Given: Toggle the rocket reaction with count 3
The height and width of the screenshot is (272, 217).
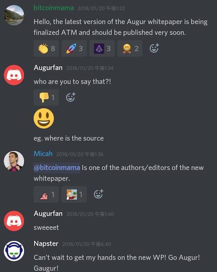Looking at the screenshot, I should click(x=74, y=48).
